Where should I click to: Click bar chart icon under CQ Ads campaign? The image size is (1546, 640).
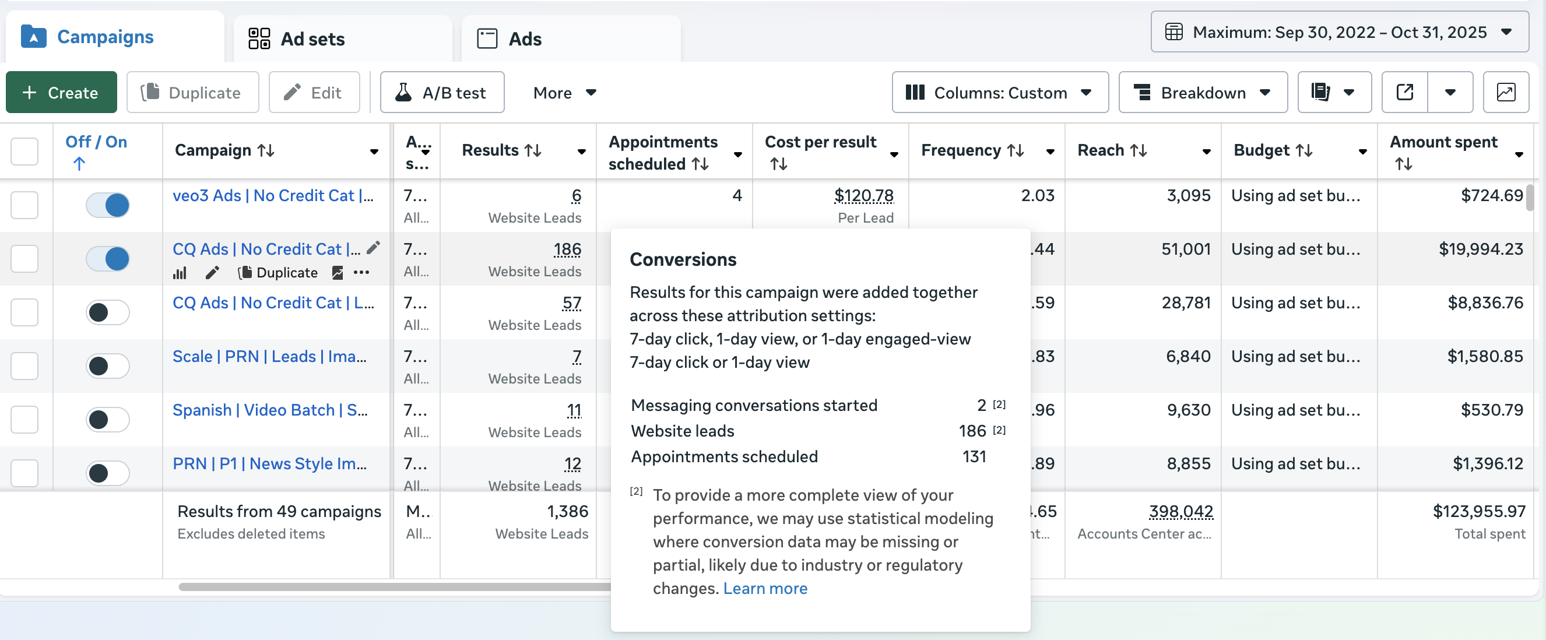180,273
